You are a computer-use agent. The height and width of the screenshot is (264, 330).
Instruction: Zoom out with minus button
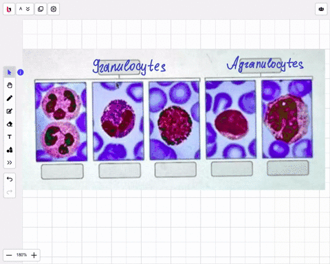9,255
